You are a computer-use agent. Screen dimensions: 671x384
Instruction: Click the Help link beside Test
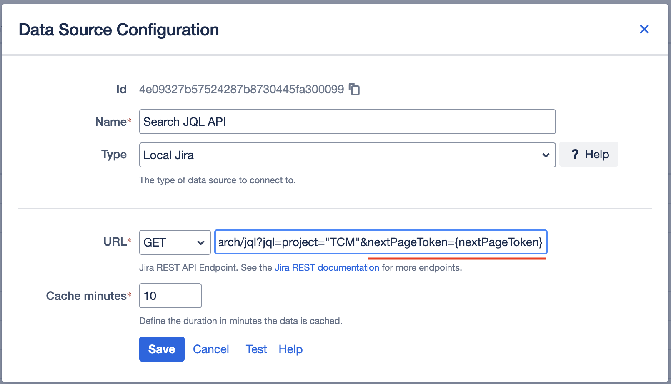tap(290, 349)
